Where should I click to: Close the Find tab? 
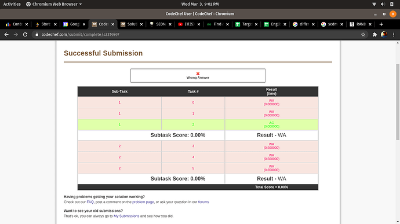coord(228,24)
